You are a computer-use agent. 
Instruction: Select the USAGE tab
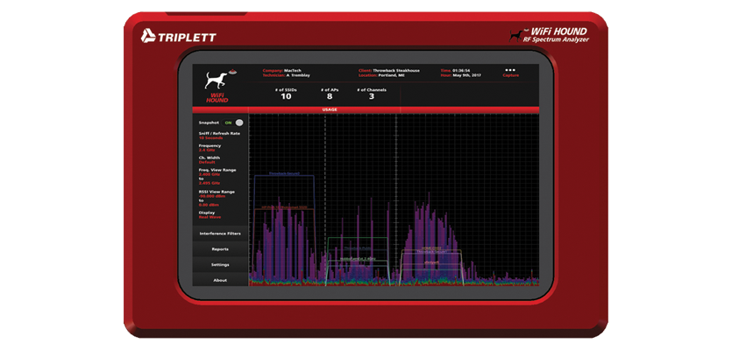(330, 109)
